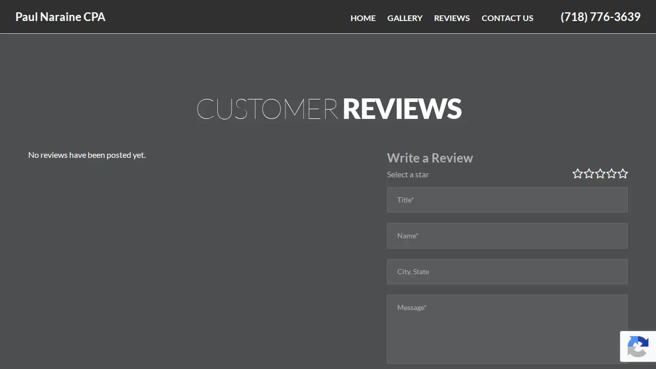Open the Contact Us page

[x=507, y=18]
